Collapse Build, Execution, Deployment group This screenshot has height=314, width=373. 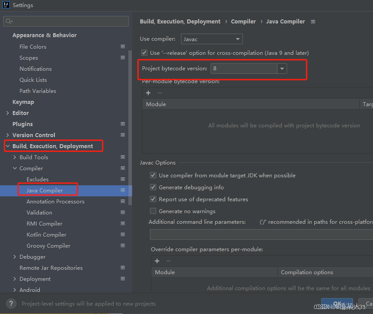click(x=8, y=146)
